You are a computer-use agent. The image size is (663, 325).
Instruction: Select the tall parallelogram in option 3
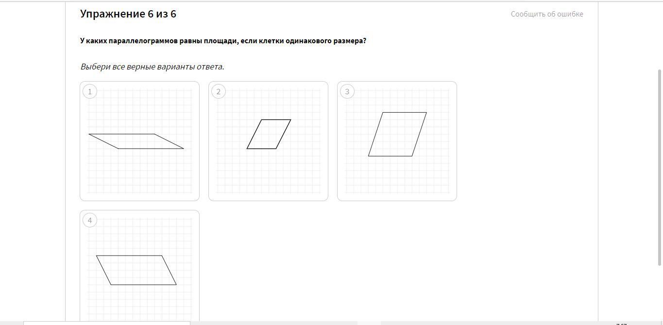click(397, 134)
